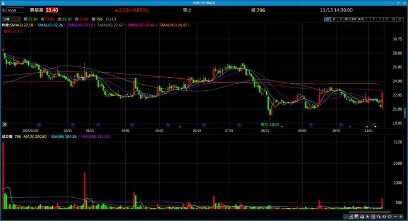Click the SMA(20) 22.16 indicator label
The height and width of the screenshot is (221, 408).
coord(80,25)
